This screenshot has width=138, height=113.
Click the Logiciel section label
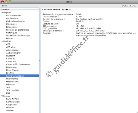pyautogui.click(x=7, y=13)
